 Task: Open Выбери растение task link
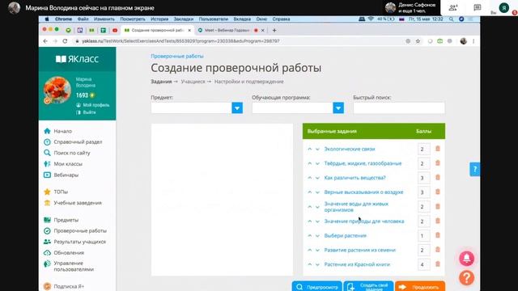[x=346, y=235]
